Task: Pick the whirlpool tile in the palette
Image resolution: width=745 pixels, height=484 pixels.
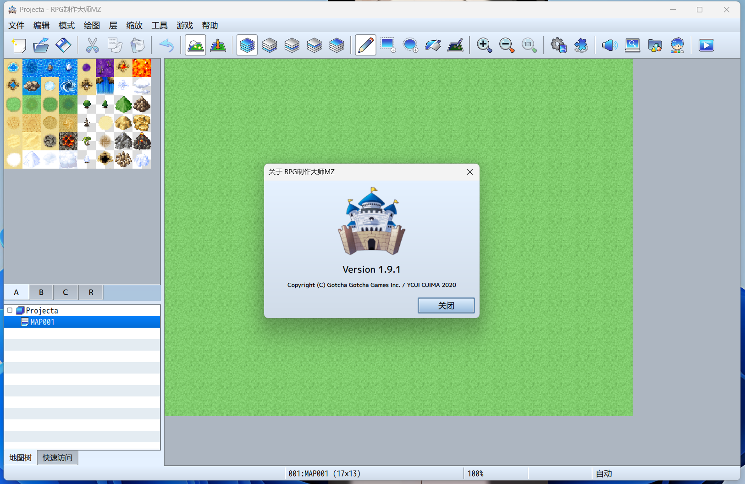Action: click(68, 86)
